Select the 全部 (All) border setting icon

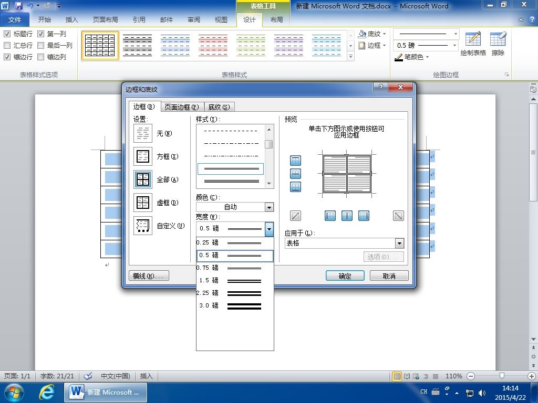[x=143, y=179]
